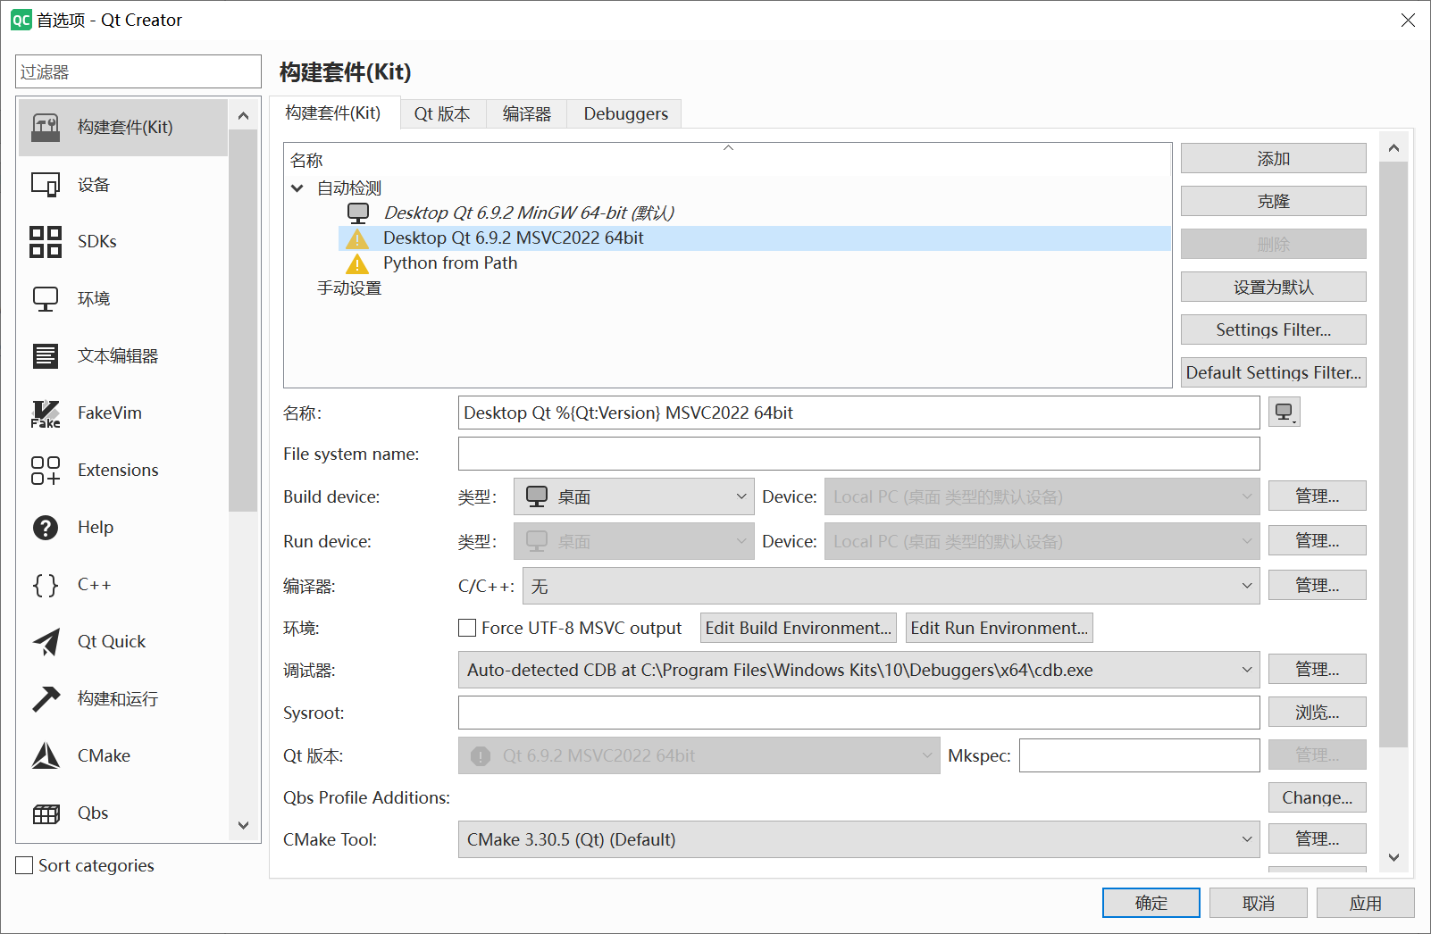Focus the Mkspec field
1431x934 pixels.
1140,755
